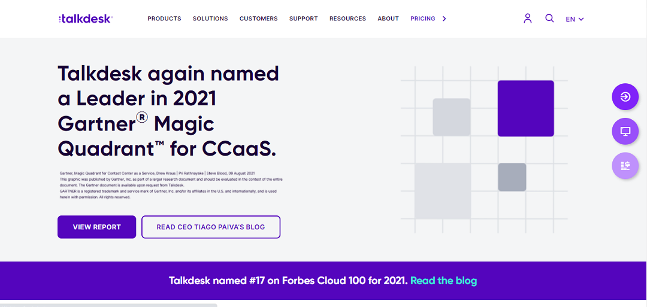Click the floating monitor demo icon
The width and height of the screenshot is (647, 307).
[625, 131]
